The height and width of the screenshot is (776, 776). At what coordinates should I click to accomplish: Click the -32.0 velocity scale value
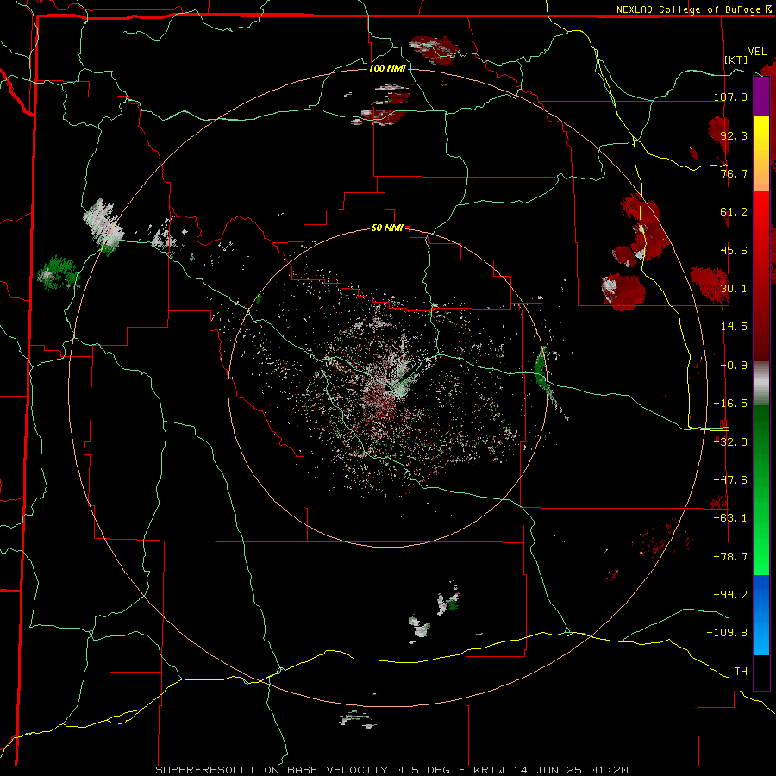730,441
